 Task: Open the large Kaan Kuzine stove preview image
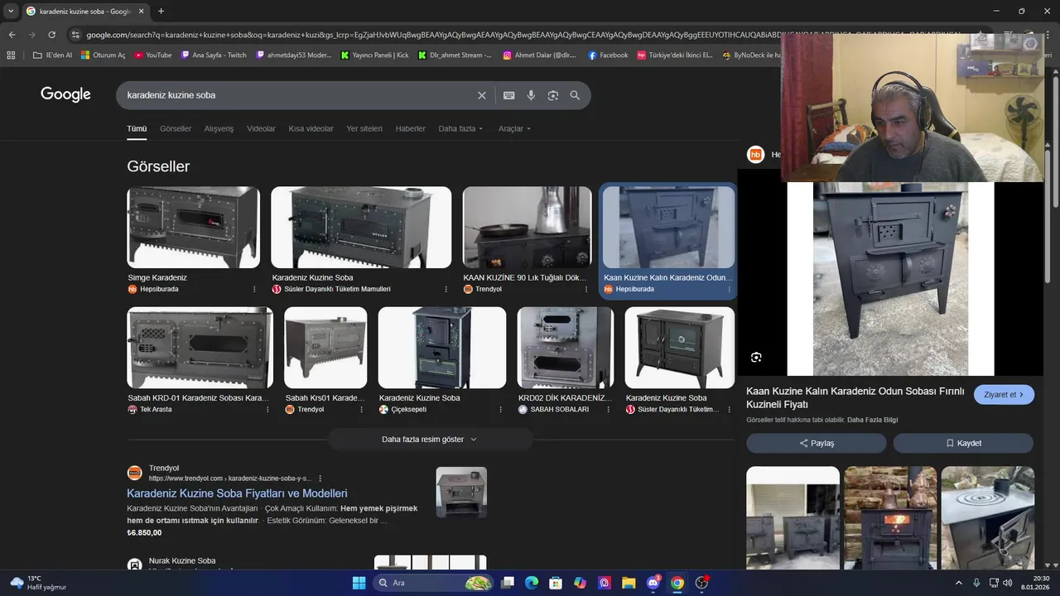pyautogui.click(x=890, y=279)
